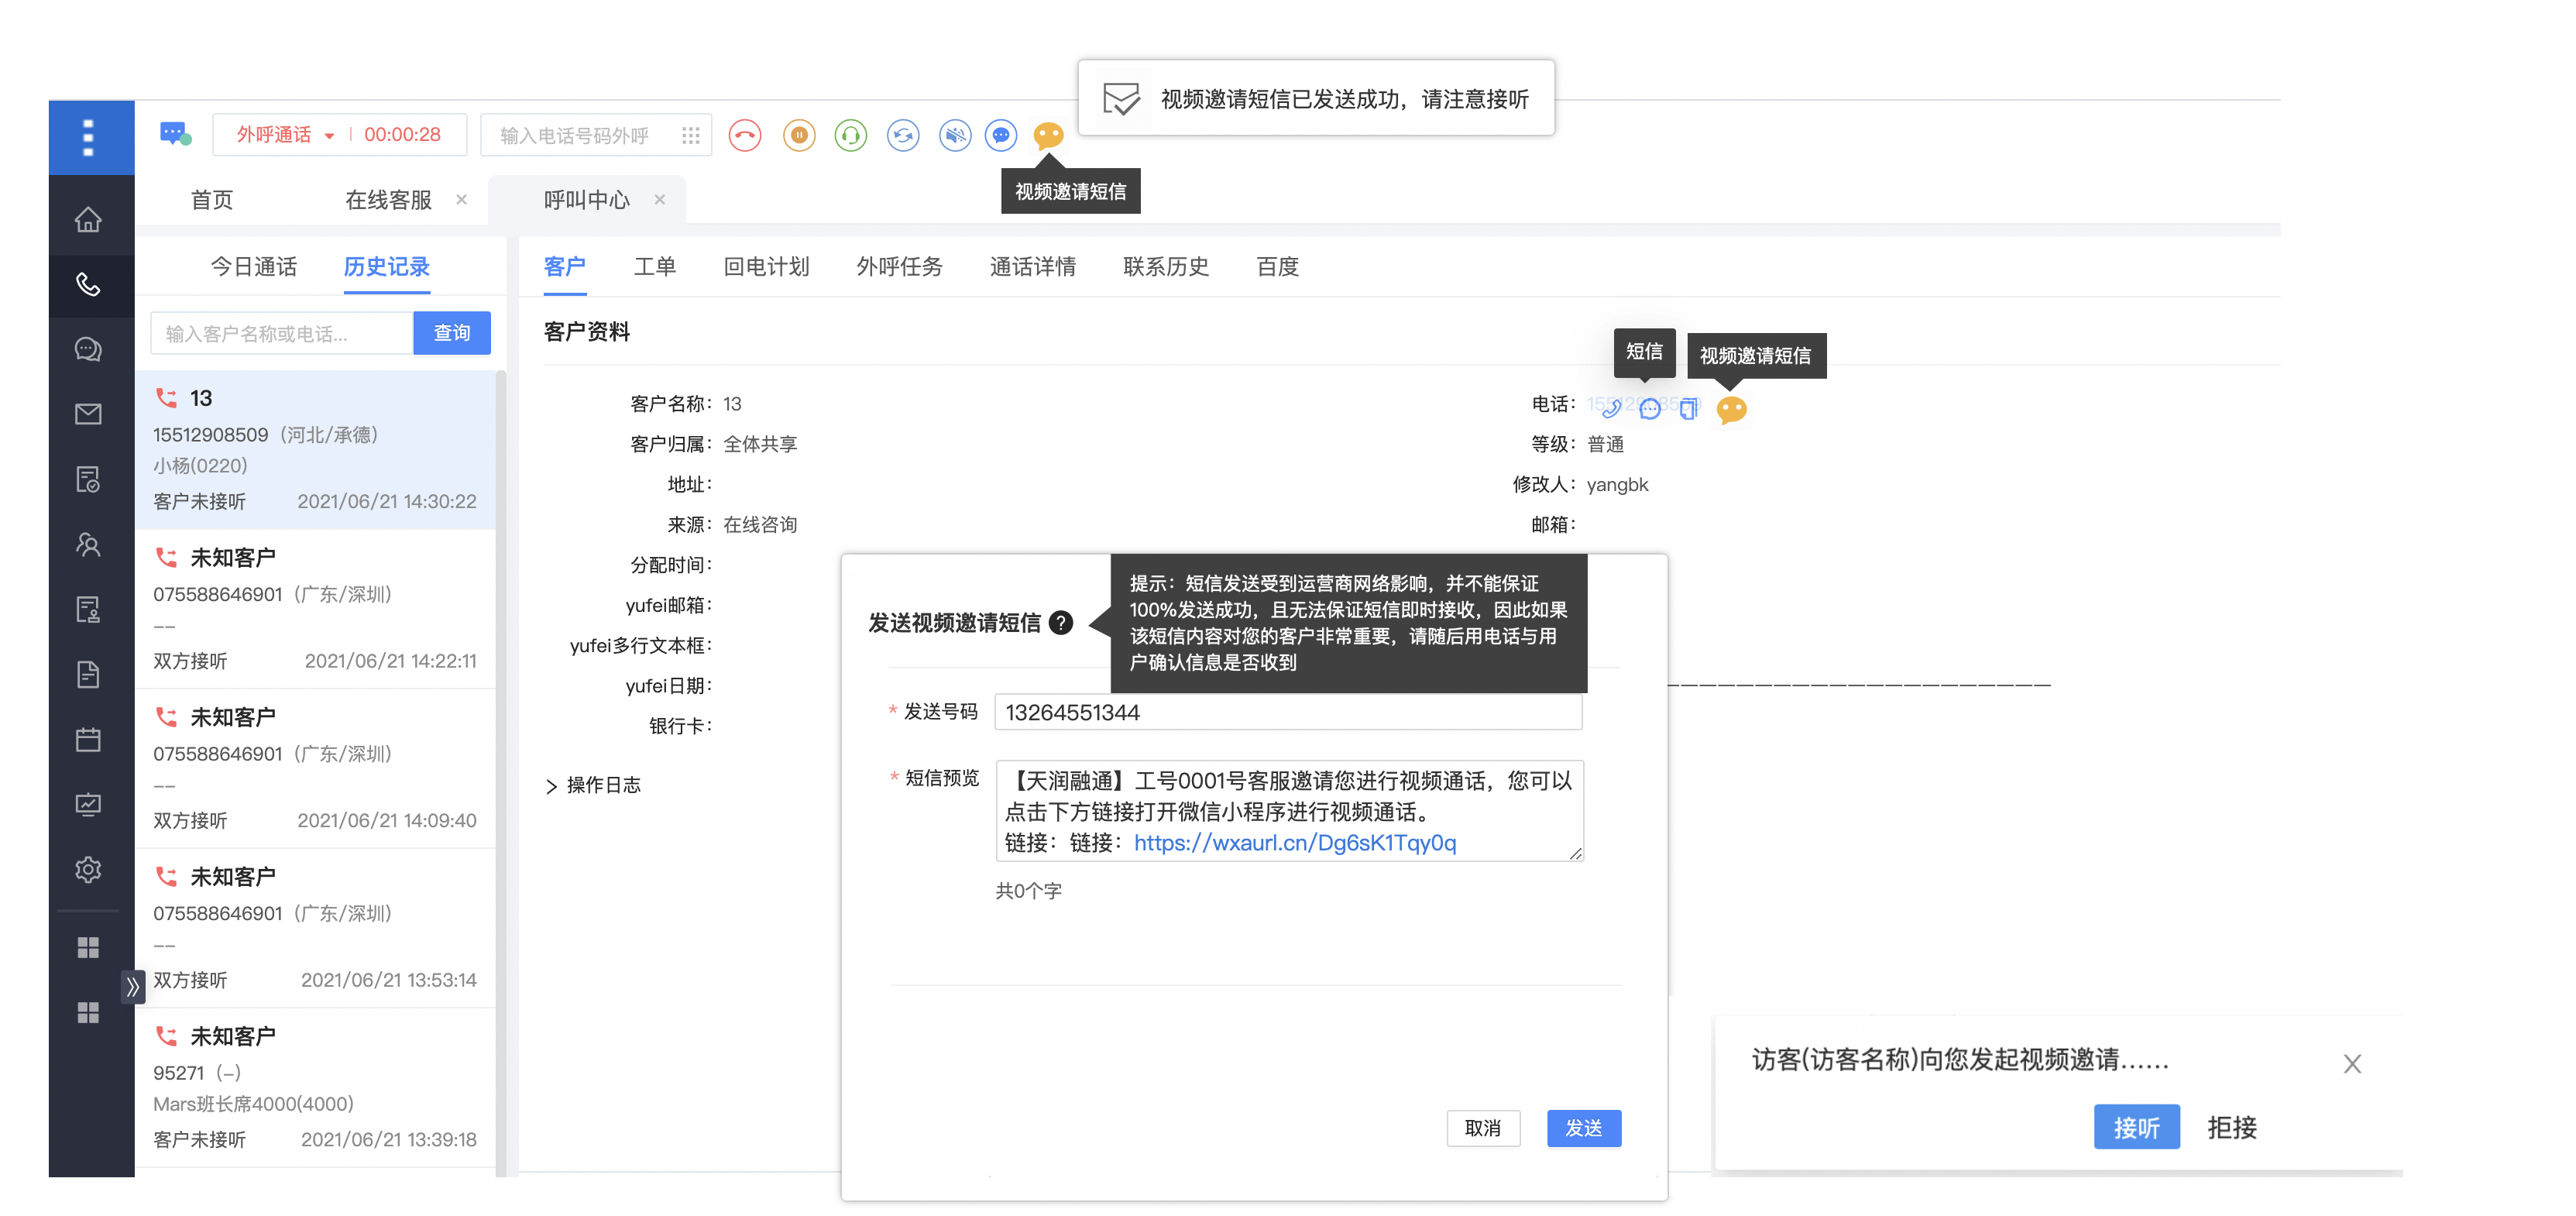Open the 回电计划 tab
Viewport: 2576px width, 1216px height.
pyautogui.click(x=766, y=266)
